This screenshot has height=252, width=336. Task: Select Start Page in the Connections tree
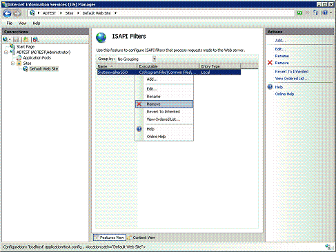pyautogui.click(x=26, y=47)
